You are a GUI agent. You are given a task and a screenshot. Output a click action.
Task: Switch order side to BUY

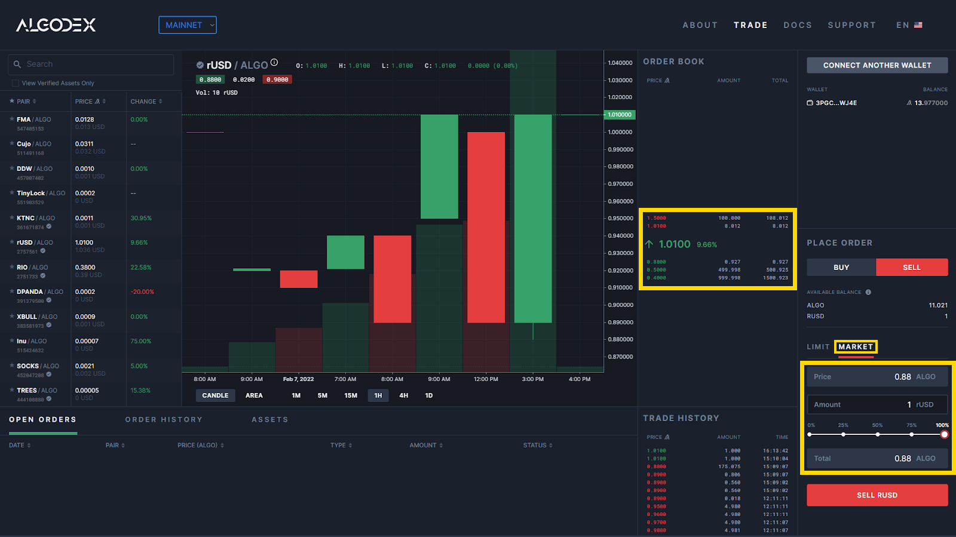click(841, 268)
